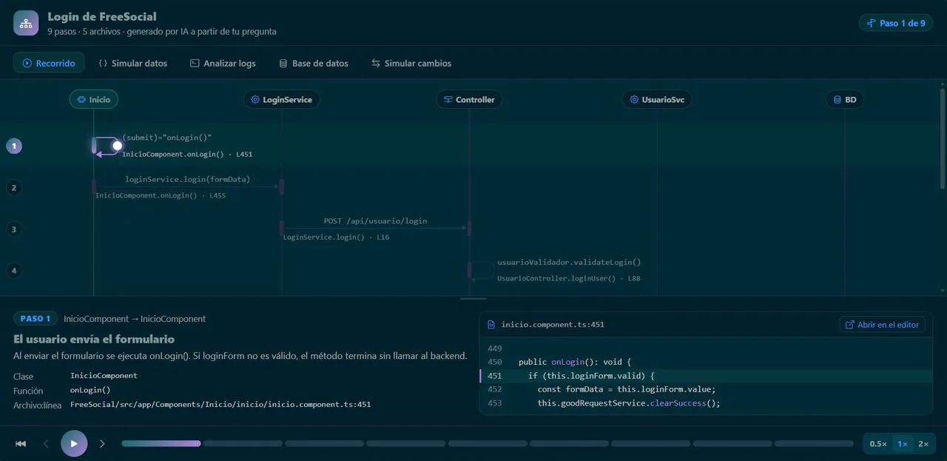The height and width of the screenshot is (461, 947).
Task: Click the Inicio component icon
Action: tap(81, 99)
